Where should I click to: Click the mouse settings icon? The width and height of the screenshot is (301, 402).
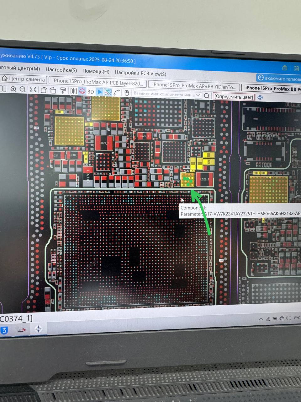tap(127, 93)
